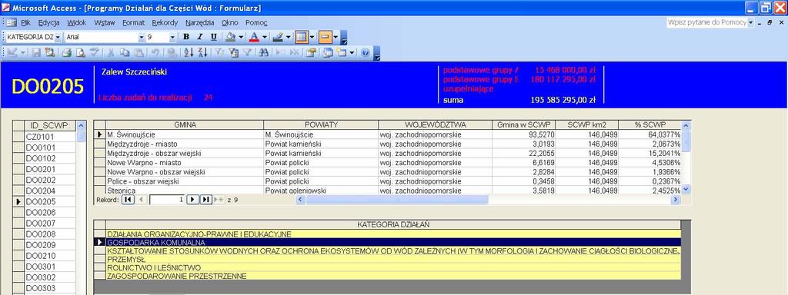Expand the Font Color dropdown arrow

[x=265, y=37]
